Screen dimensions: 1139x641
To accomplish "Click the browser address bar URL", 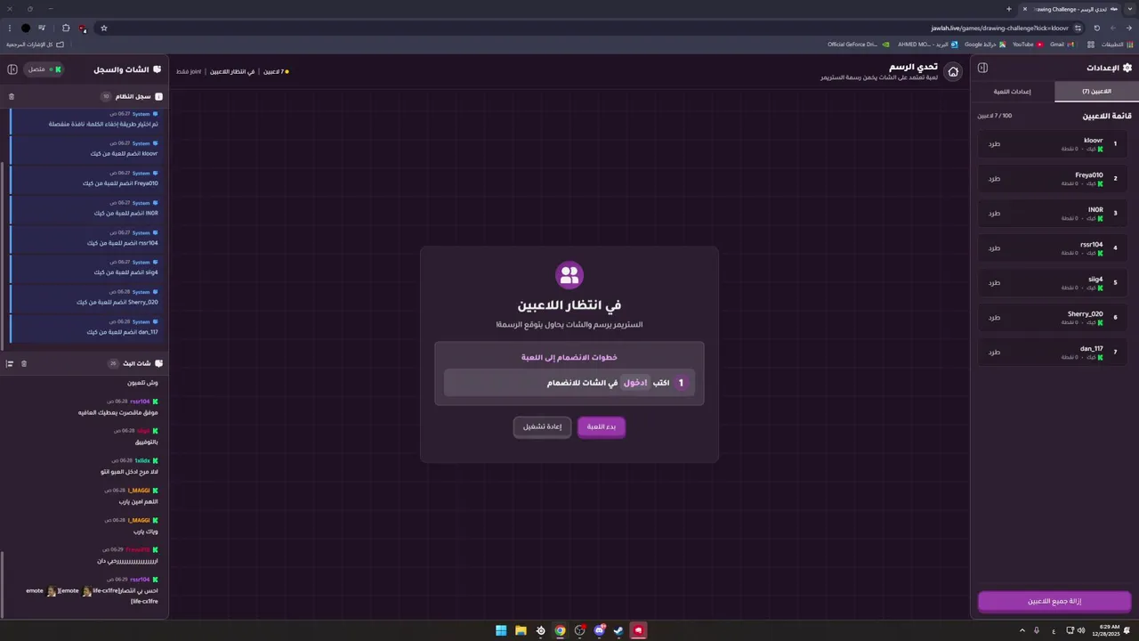I will 1000,28.
